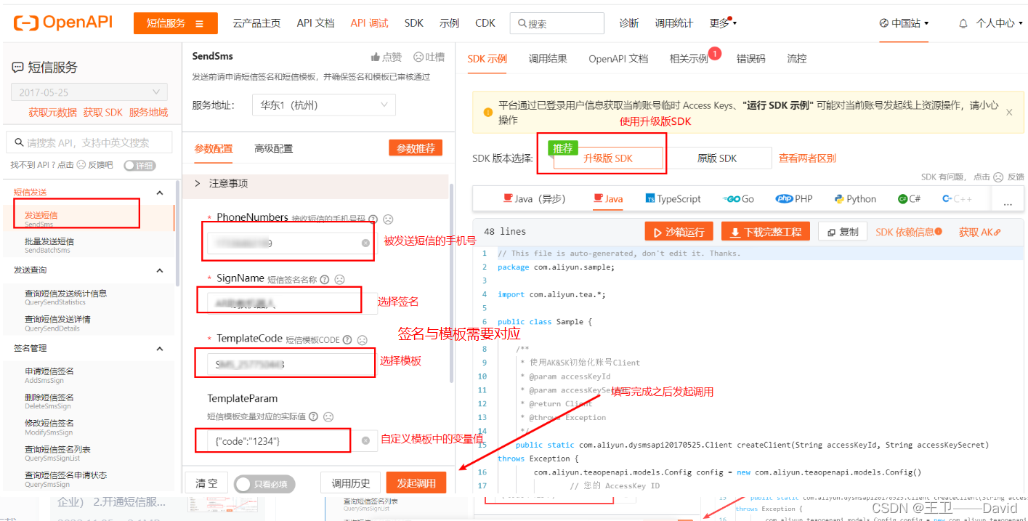Toggle the 详细 switch

(139, 166)
